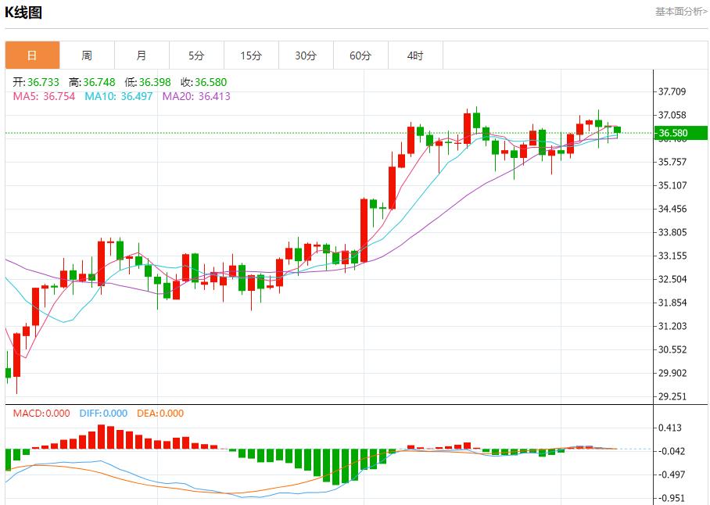The width and height of the screenshot is (710, 505).
Task: Select the 15分 interval tab
Action: tap(251, 56)
